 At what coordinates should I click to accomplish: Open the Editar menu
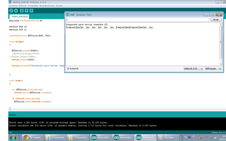[23, 6]
